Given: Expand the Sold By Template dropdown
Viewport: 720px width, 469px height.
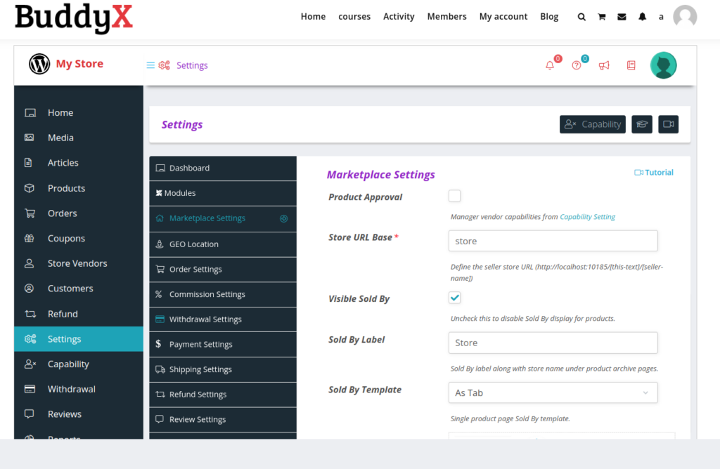Looking at the screenshot, I should click(553, 392).
